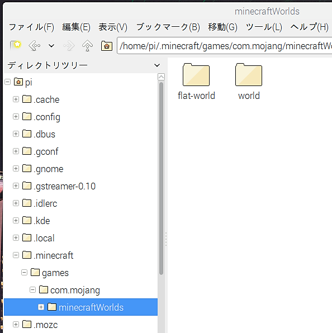Jump to the home folder icon in toolbar
The width and height of the screenshot is (332, 333).
107,46
